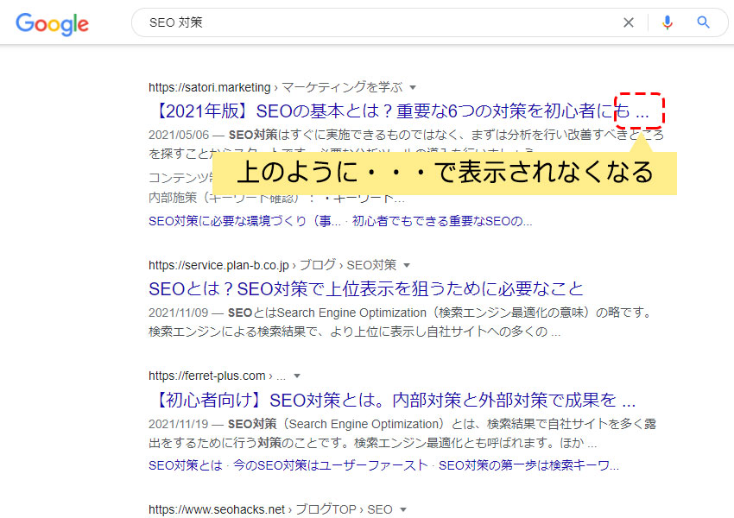Click the https://satori.marketing breadcrumb URL
734x518 pixels.
pyautogui.click(x=209, y=87)
